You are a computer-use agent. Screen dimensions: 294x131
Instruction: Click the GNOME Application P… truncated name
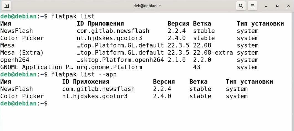click(36, 67)
